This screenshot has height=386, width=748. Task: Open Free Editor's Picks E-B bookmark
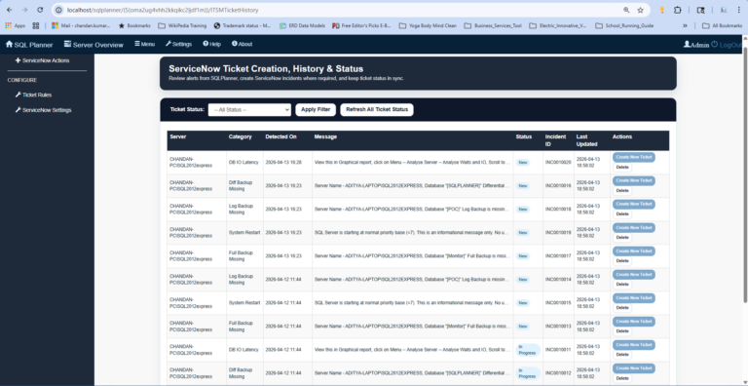[361, 25]
